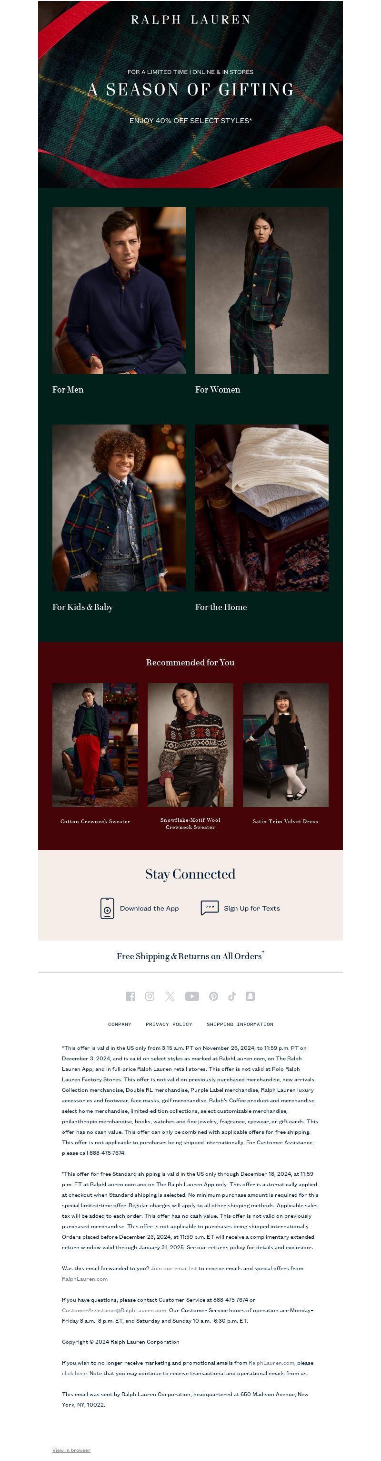
Task: Click View in browser link
Action: click(x=71, y=1450)
